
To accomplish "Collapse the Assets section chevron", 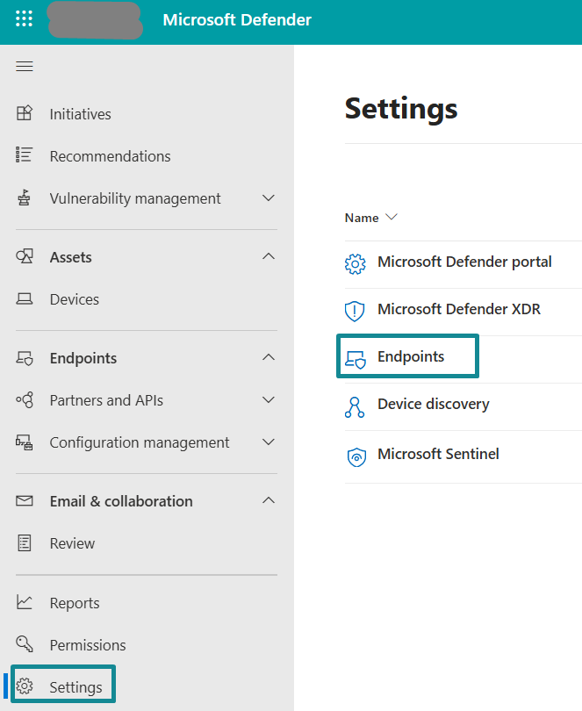I will coord(269,257).
